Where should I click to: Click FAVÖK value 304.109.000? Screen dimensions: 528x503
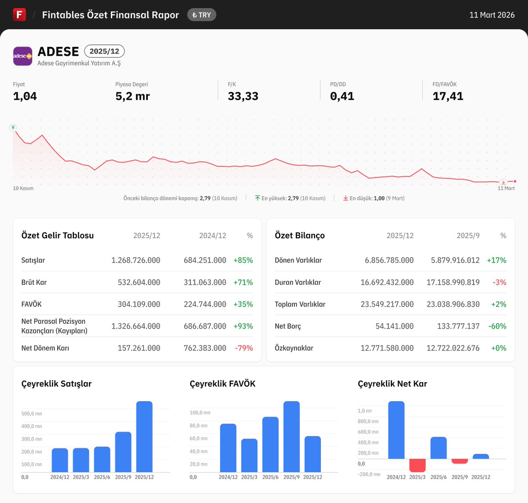click(139, 304)
